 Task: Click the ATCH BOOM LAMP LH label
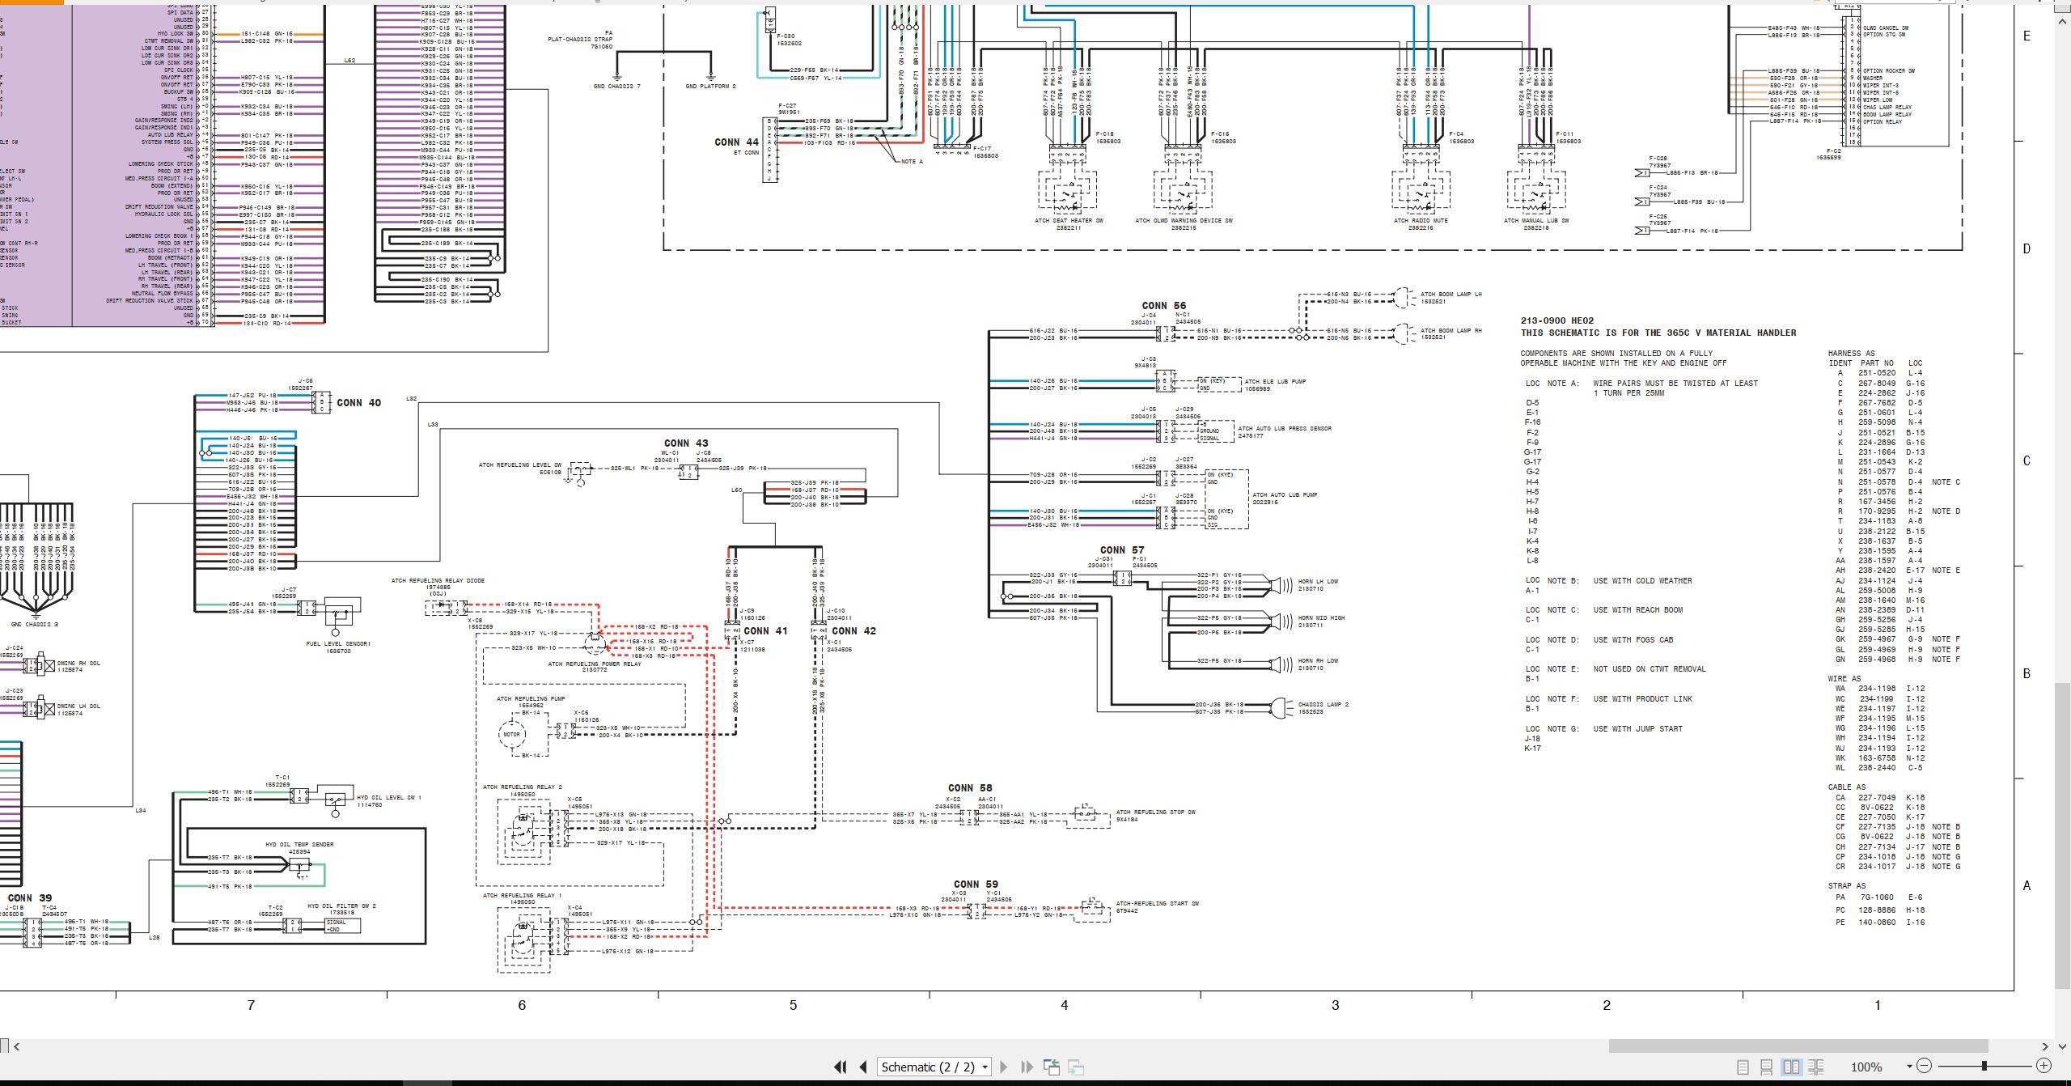[x=1451, y=294]
